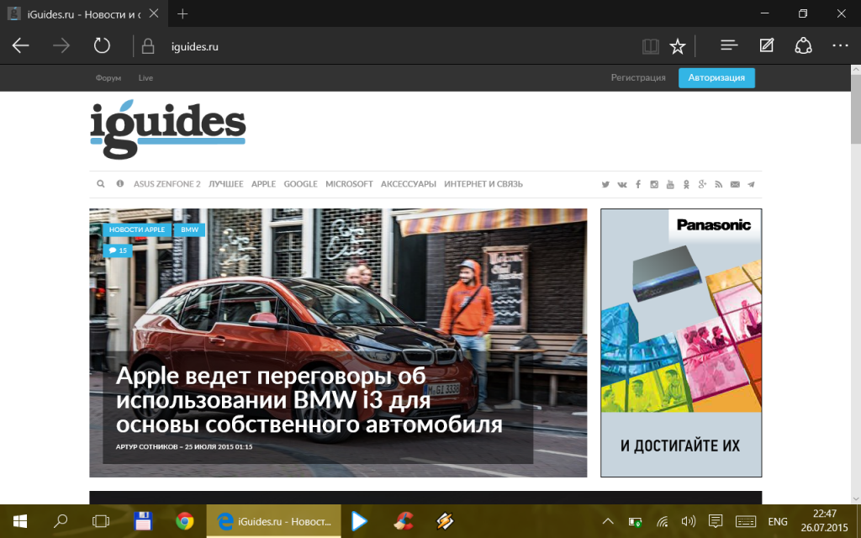Click the Edge Share icon
Screen dimensions: 861x538
803,46
